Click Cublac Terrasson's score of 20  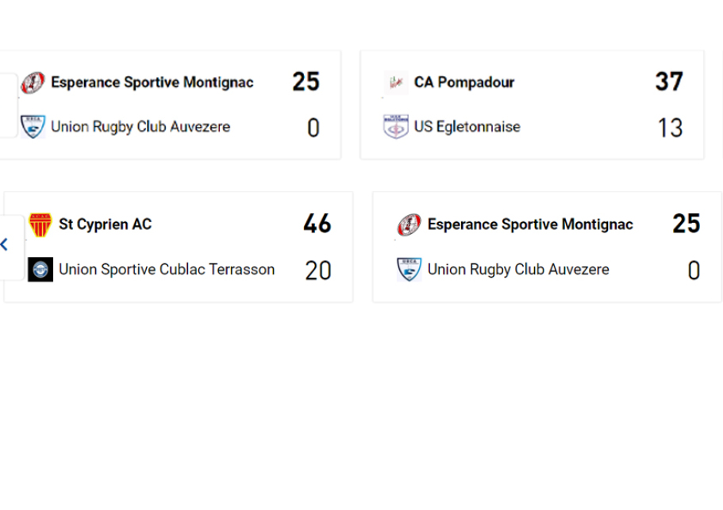click(317, 270)
